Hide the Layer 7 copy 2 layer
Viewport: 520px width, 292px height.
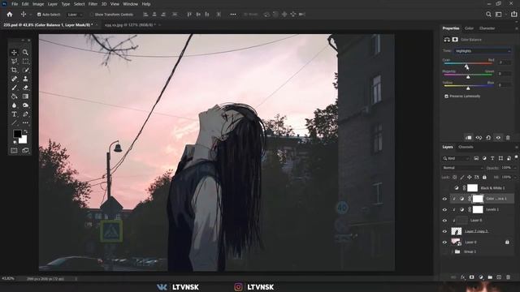444,231
